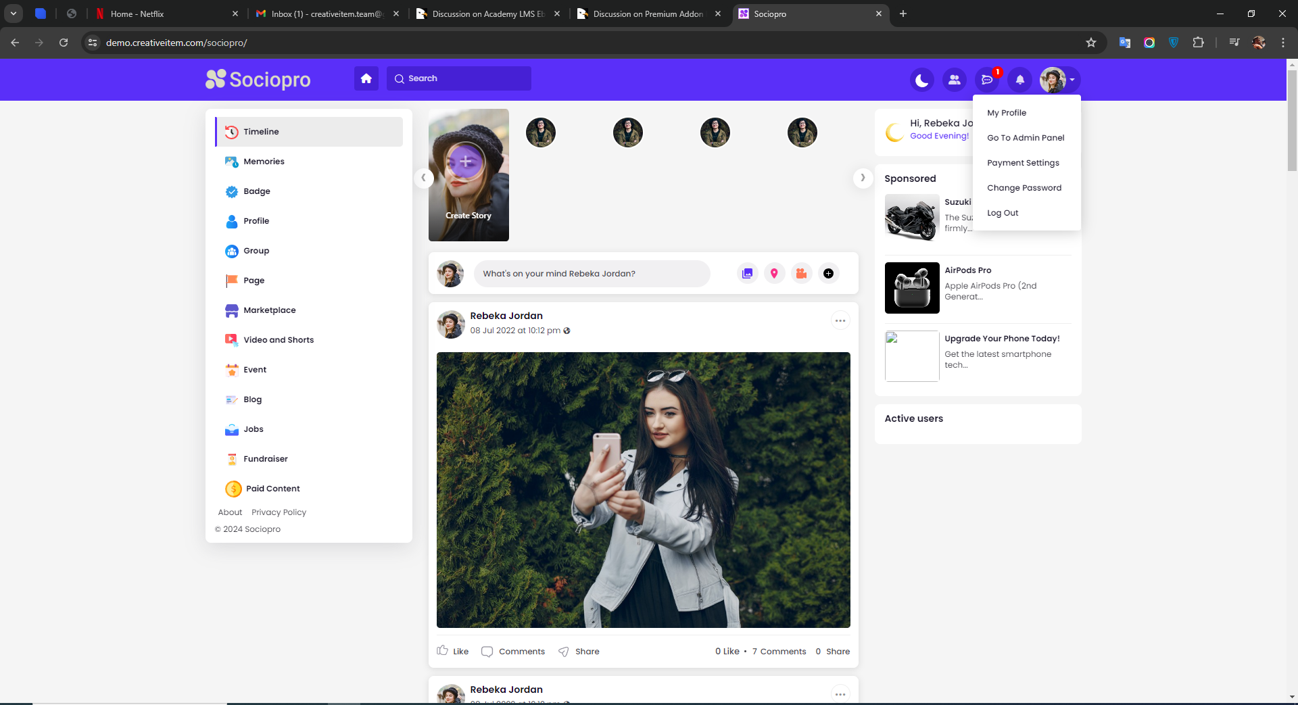Click the photo gallery icon in the post composer
The width and height of the screenshot is (1298, 705).
(747, 274)
